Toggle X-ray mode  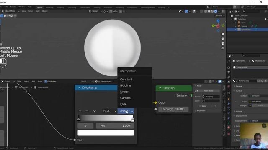click(202, 11)
